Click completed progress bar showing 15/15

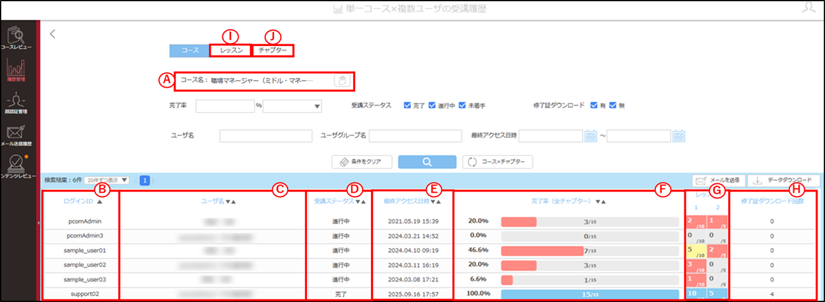click(x=589, y=294)
